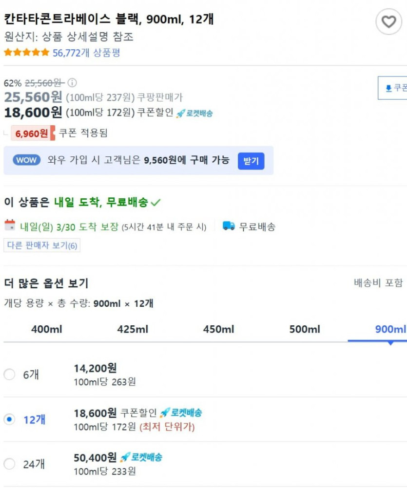This screenshot has height=488, width=407.
Task: Click the five-star rating icons
Action: click(x=26, y=53)
